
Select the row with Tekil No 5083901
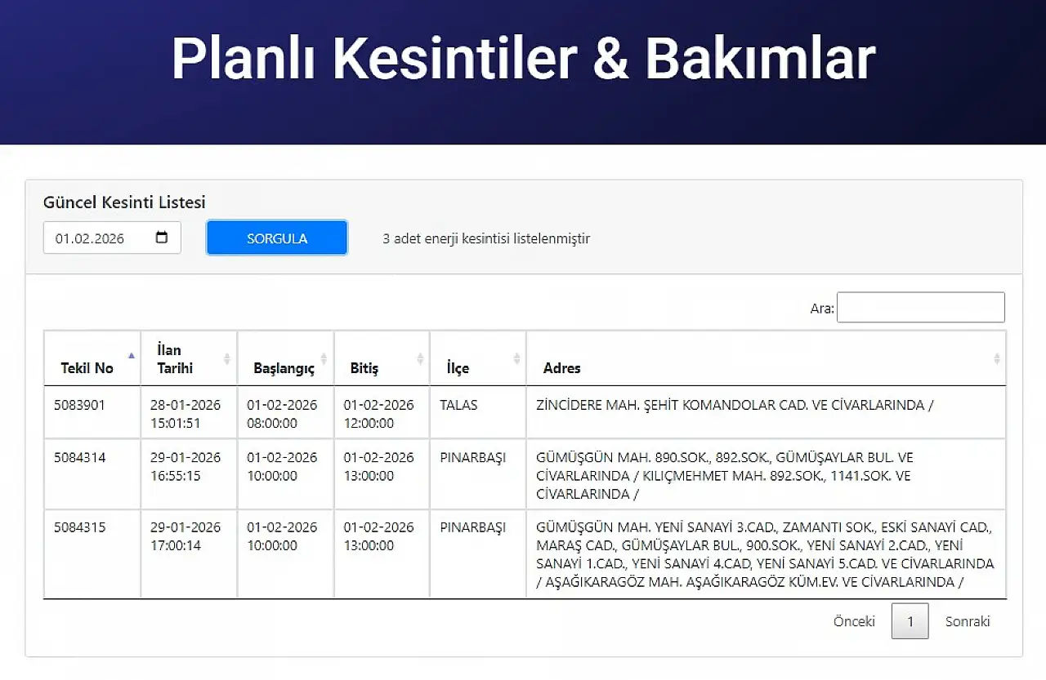(x=80, y=405)
